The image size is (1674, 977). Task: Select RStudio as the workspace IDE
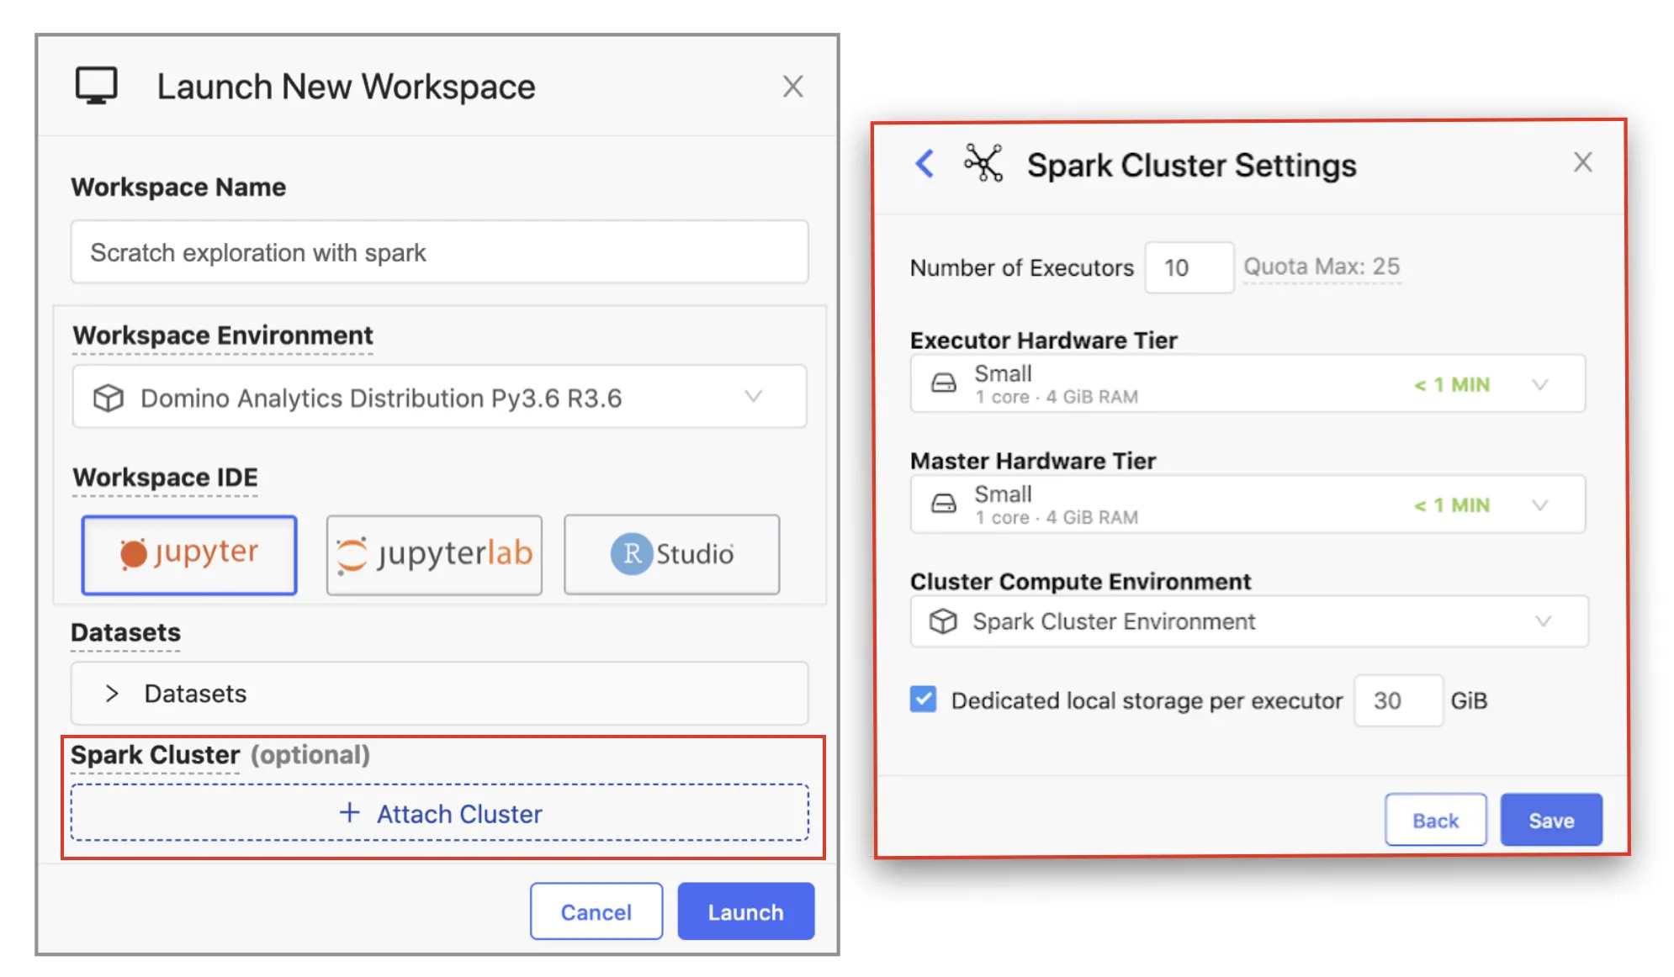[671, 555]
